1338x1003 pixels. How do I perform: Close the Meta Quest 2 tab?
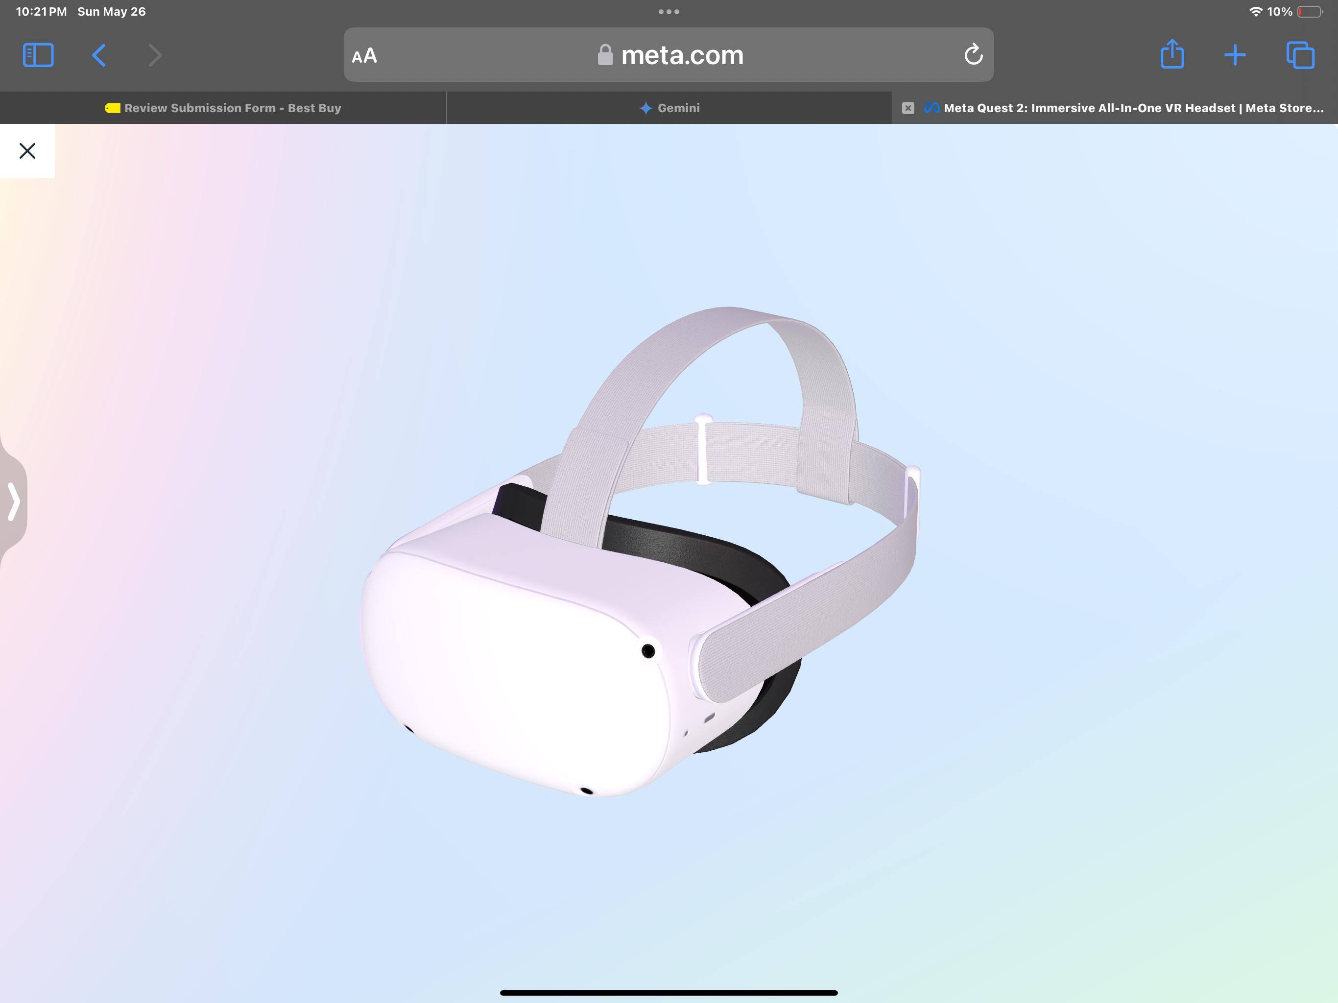908,108
